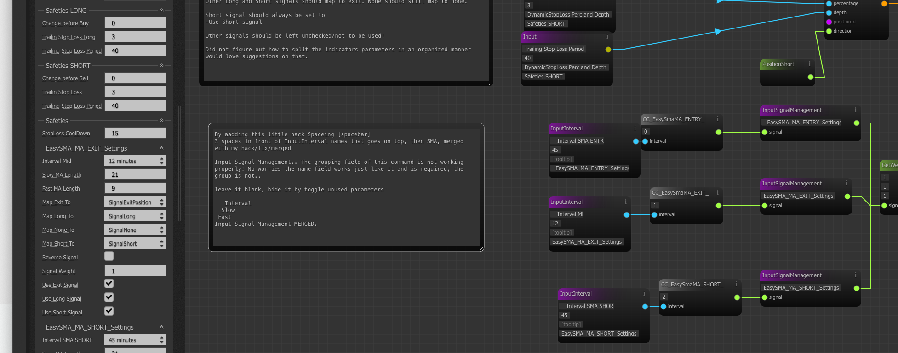Uncheck the Use Exit Signal checkbox
Viewport: 898px width, 353px height.
click(109, 284)
